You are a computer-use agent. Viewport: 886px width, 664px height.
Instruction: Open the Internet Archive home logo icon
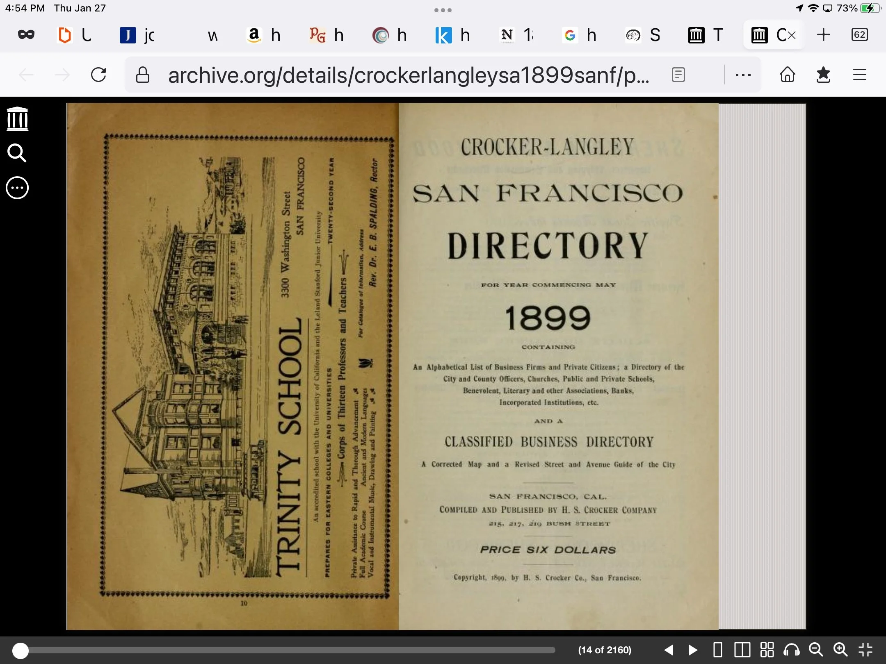coord(17,119)
